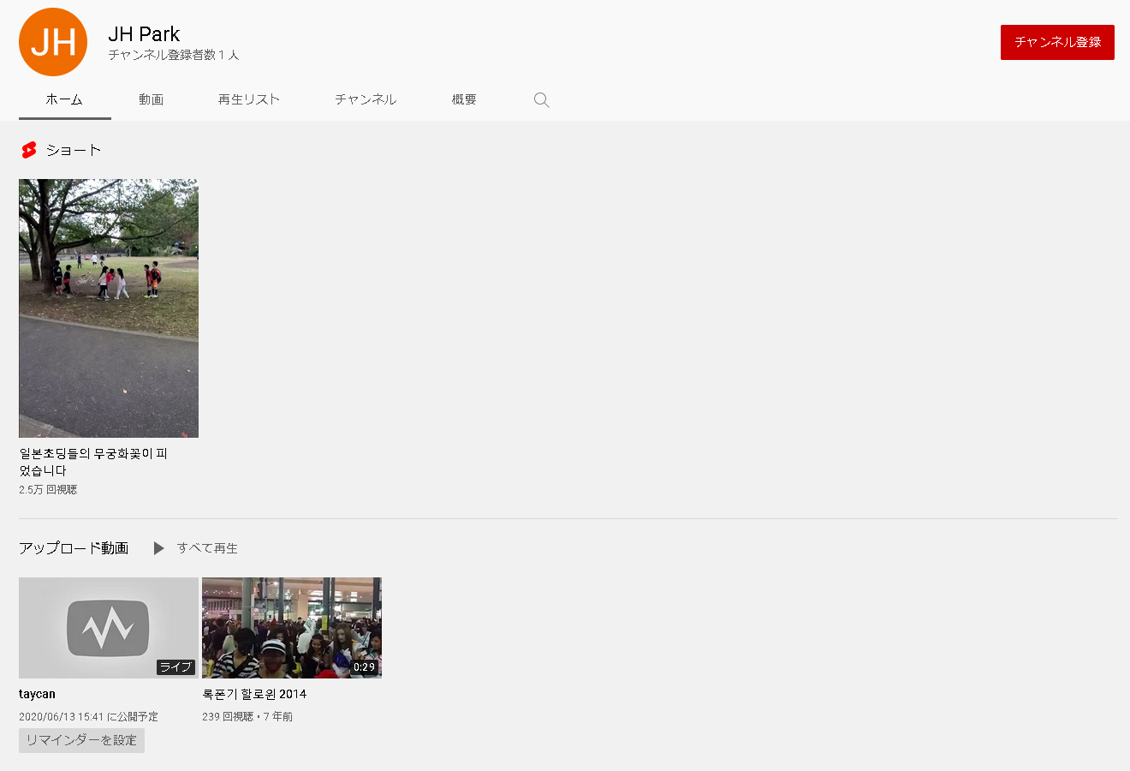This screenshot has width=1130, height=771.
Task: Open the アップロード動画 section heading
Action: (74, 548)
